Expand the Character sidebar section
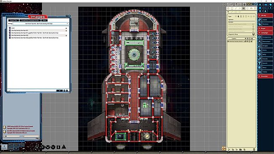274x154 pixels. [x=265, y=76]
